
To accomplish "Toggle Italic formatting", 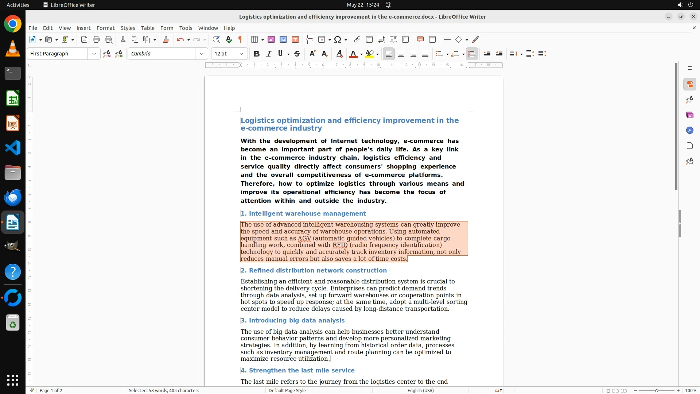I will tap(269, 54).
